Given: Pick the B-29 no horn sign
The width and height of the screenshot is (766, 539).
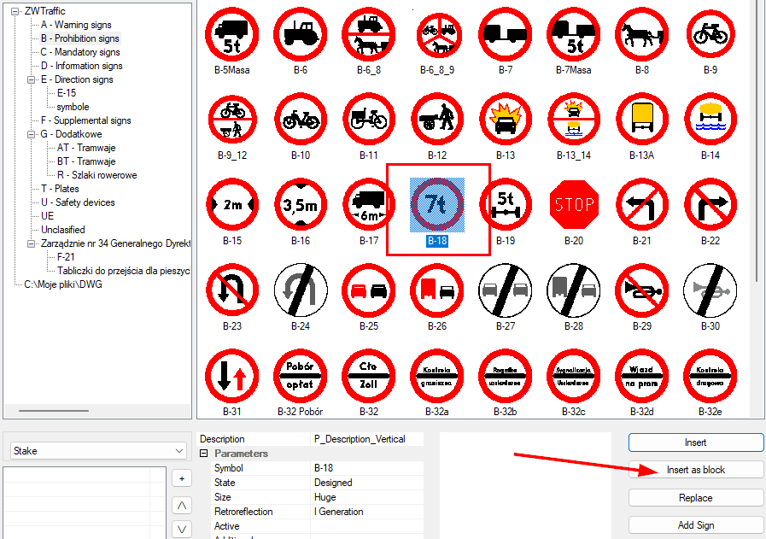Looking at the screenshot, I should (642, 290).
